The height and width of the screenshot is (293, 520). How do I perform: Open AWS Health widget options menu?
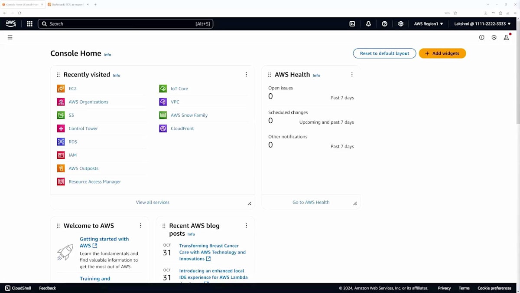[352, 75]
